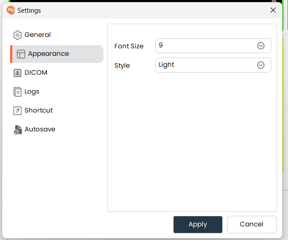288x240 pixels.
Task: Click the gear icon beside General
Action: 18,35
